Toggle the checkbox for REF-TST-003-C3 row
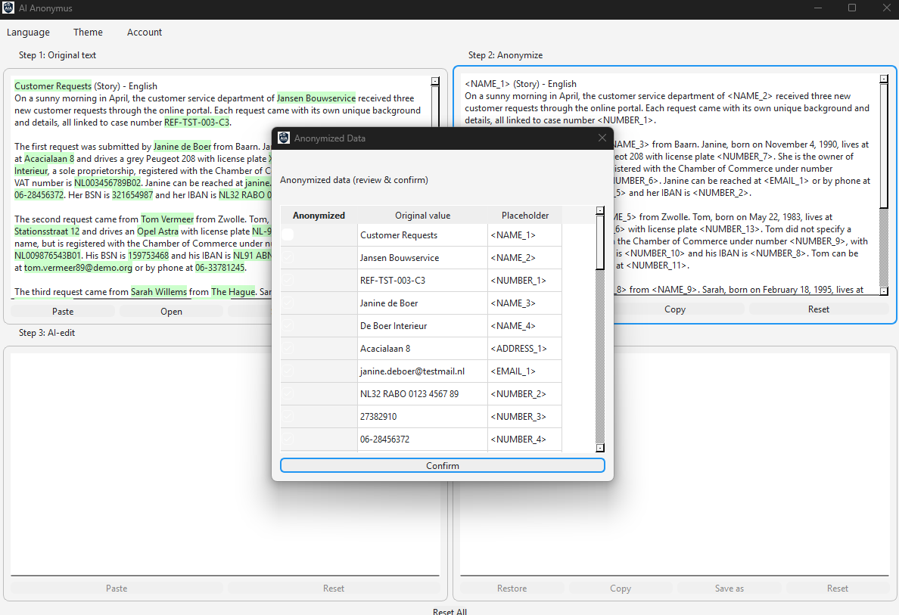This screenshot has width=899, height=615. coord(288,280)
